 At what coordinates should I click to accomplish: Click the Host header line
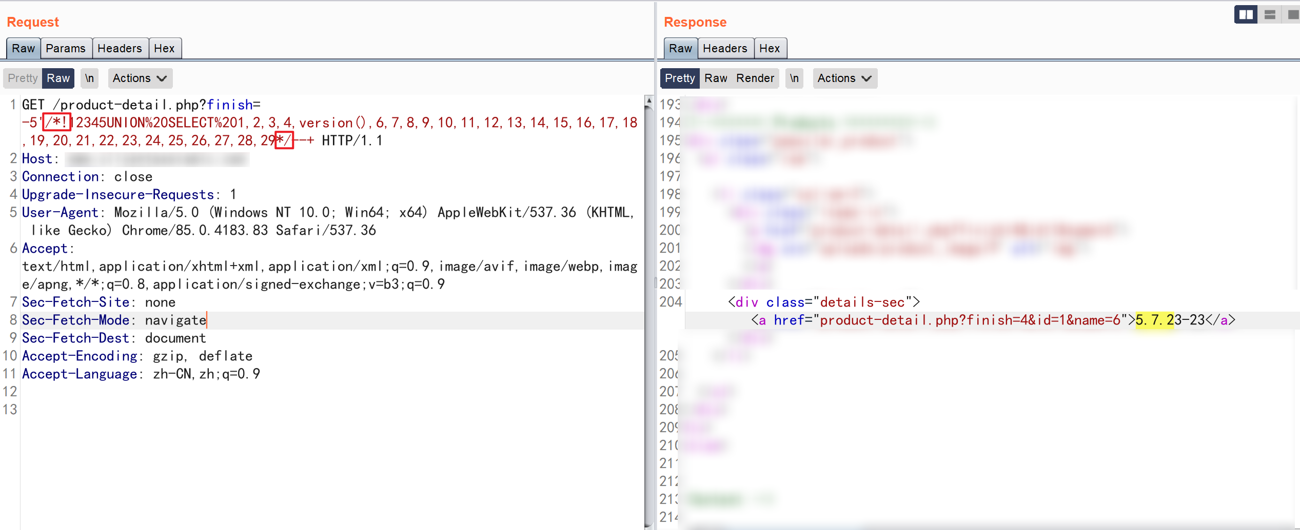[x=135, y=159]
